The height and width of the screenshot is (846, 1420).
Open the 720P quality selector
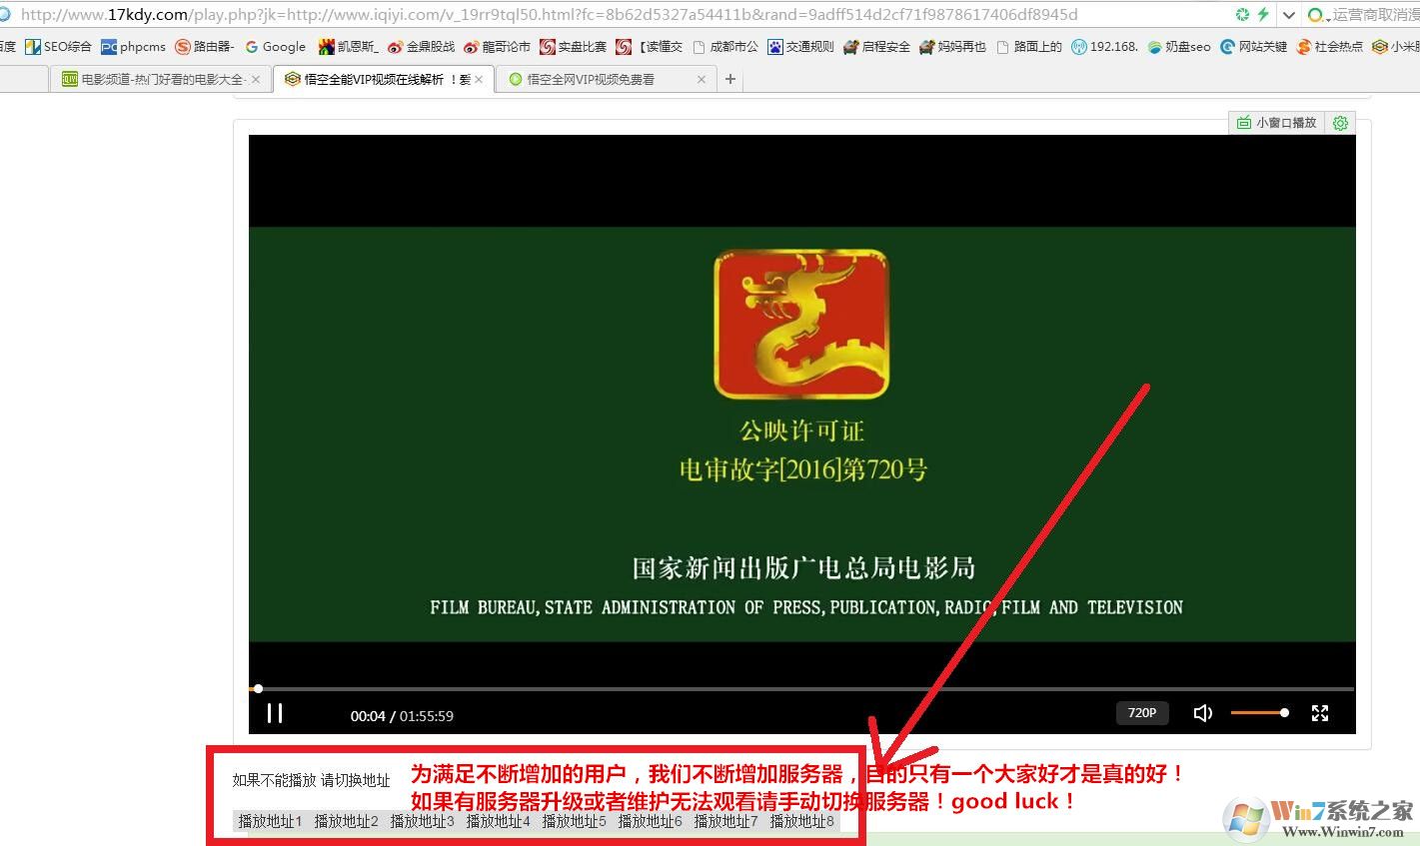point(1142,713)
